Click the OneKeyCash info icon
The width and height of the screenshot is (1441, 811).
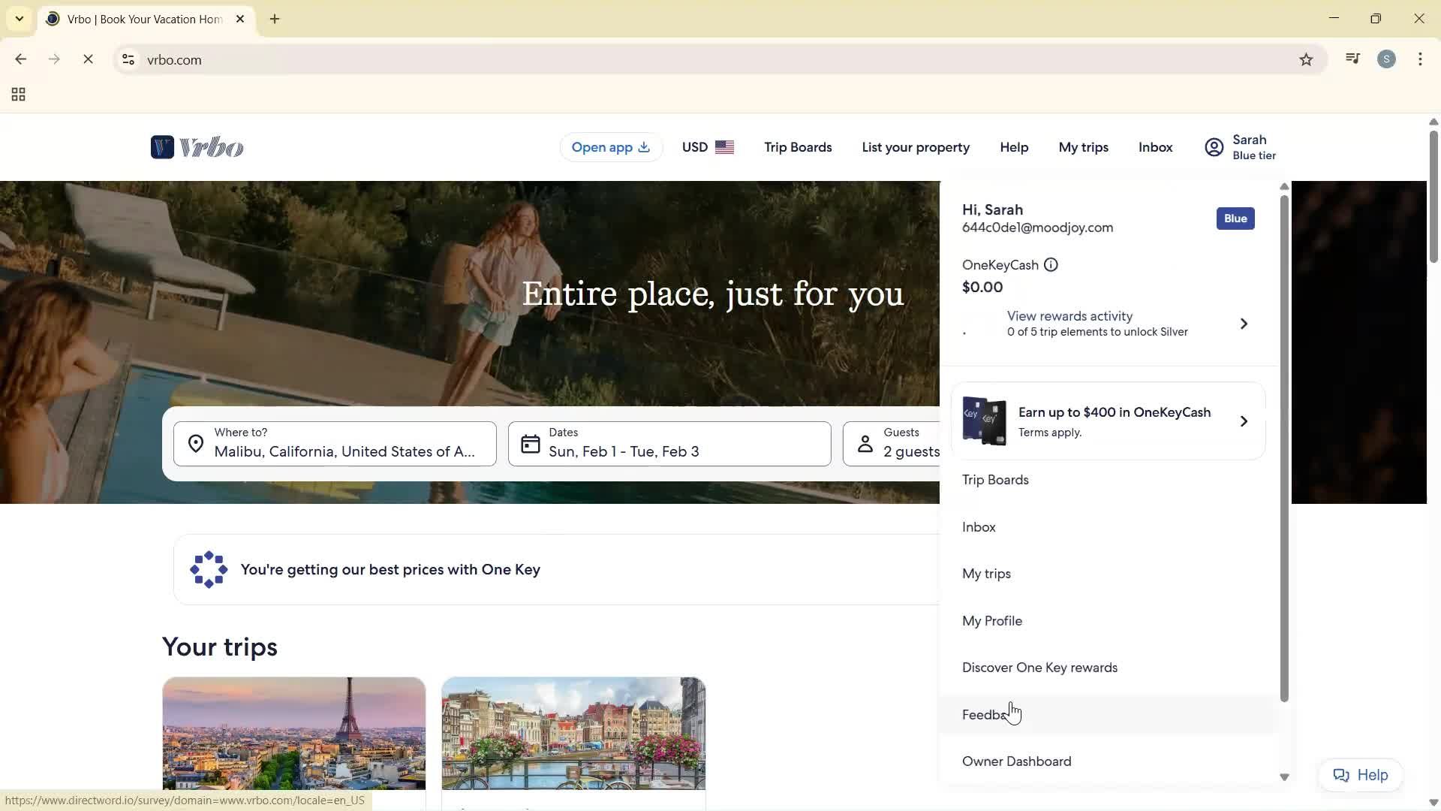click(1050, 264)
